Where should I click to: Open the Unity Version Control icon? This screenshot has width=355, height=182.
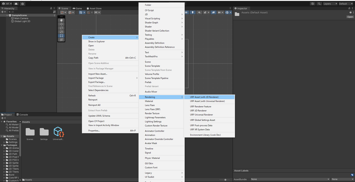pyautogui.click(x=23, y=4)
